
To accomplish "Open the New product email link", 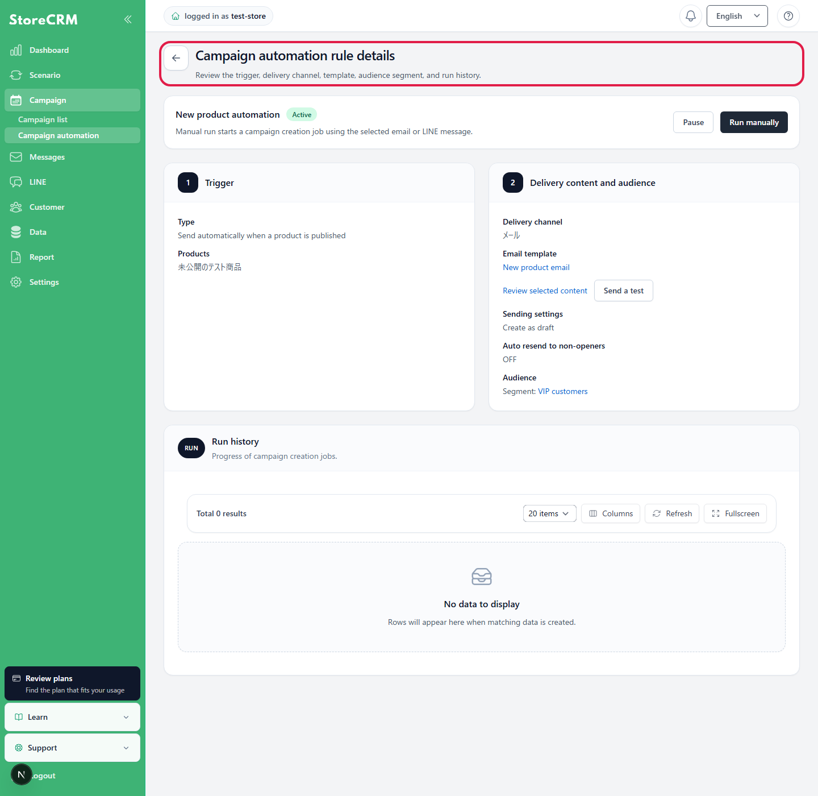I will coord(536,267).
